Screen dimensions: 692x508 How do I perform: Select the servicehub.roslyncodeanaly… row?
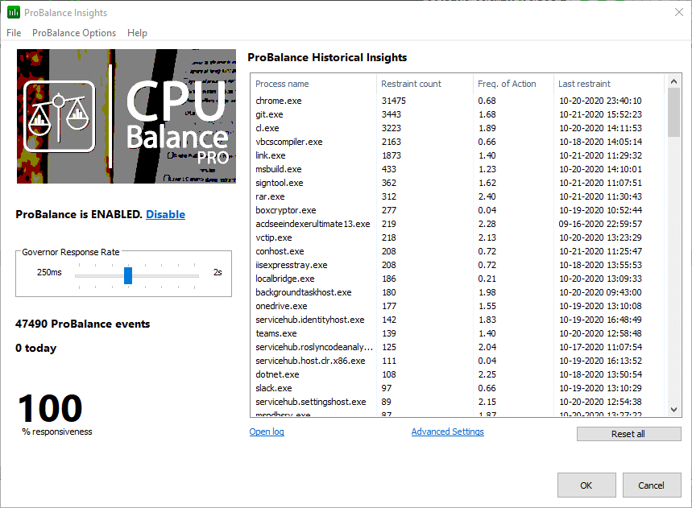pos(459,347)
